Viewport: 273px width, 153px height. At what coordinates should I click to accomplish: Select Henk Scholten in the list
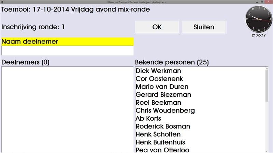(158, 134)
